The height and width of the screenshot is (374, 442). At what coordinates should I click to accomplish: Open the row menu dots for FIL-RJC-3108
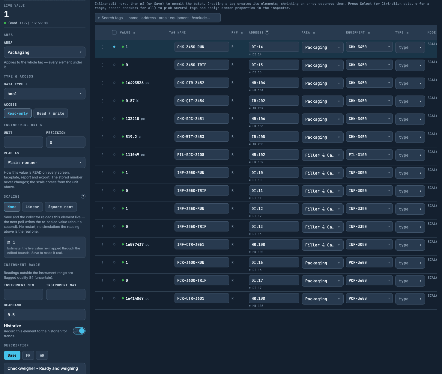(x=103, y=155)
